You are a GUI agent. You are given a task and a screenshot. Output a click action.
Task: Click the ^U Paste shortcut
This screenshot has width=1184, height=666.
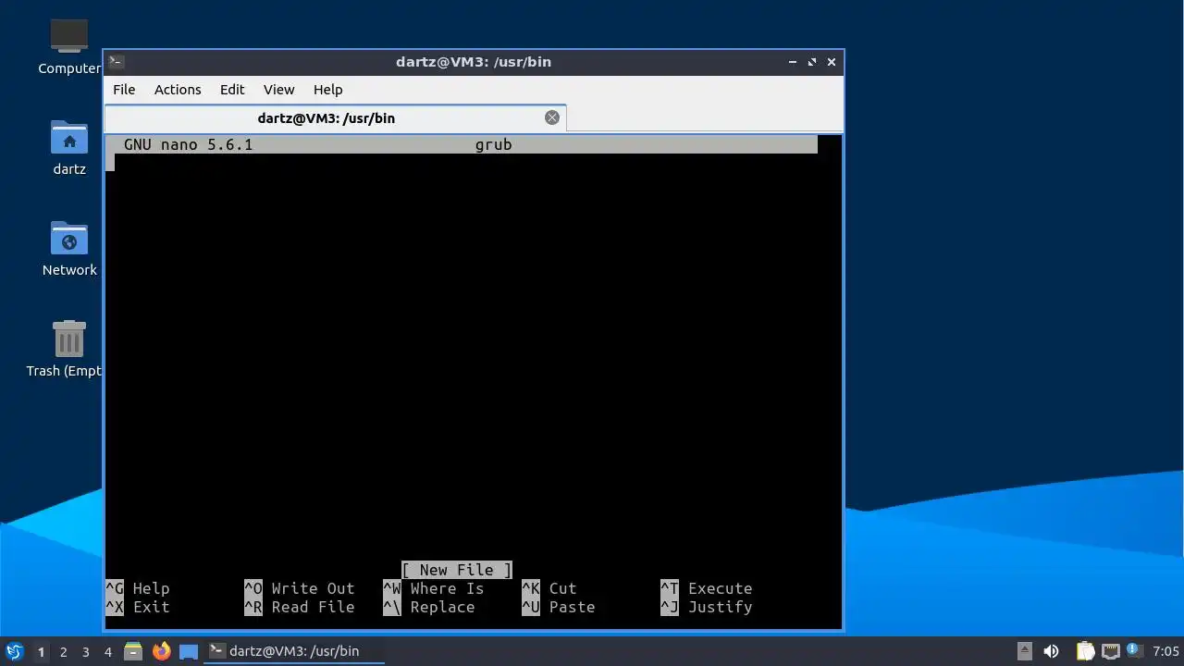[559, 607]
